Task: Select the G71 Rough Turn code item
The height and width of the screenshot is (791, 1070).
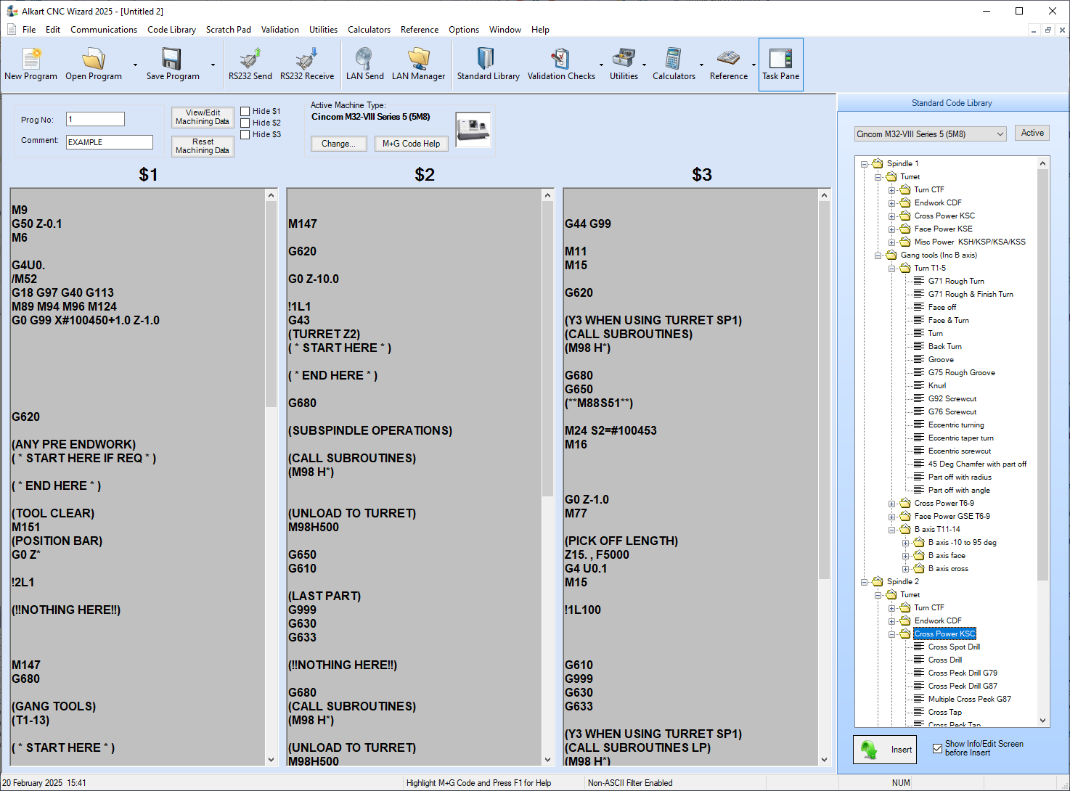Action: (x=956, y=281)
